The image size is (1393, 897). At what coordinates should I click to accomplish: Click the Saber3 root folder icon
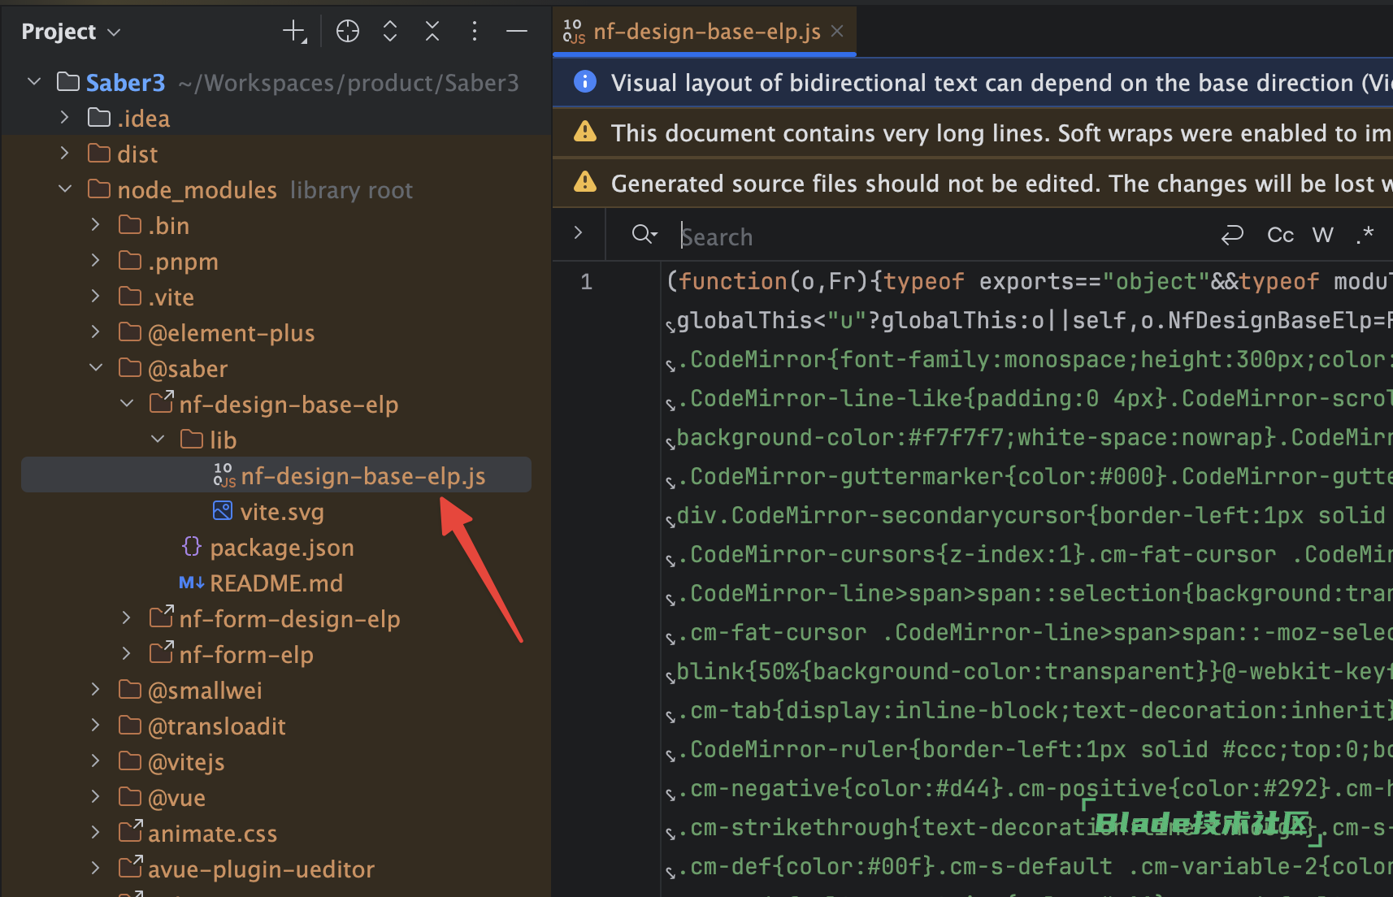coord(68,82)
